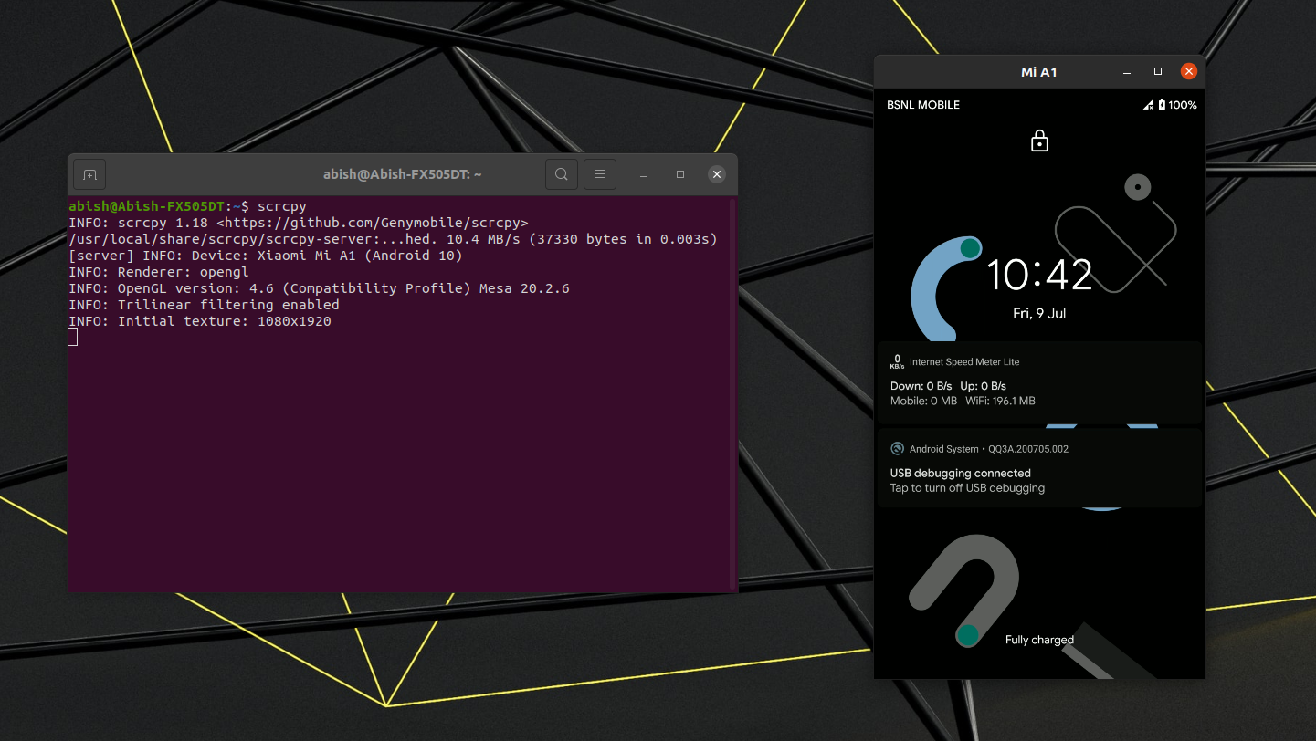1316x741 pixels.
Task: Click the scrcpy-server path line in terminal
Action: (x=393, y=239)
